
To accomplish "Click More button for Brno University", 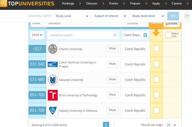I will coord(112,95).
